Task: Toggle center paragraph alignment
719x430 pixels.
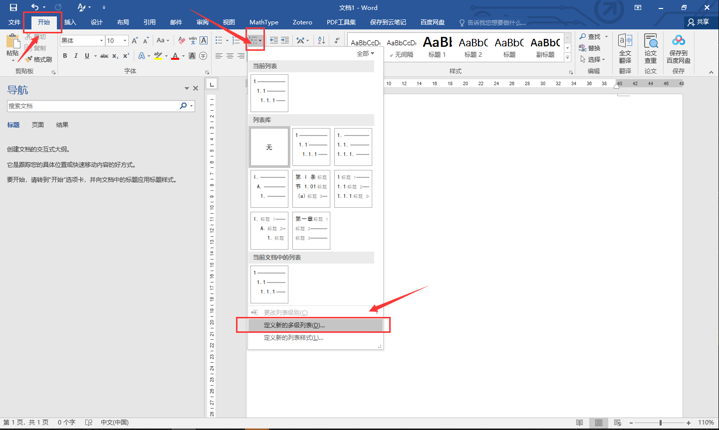Action: 230,56
